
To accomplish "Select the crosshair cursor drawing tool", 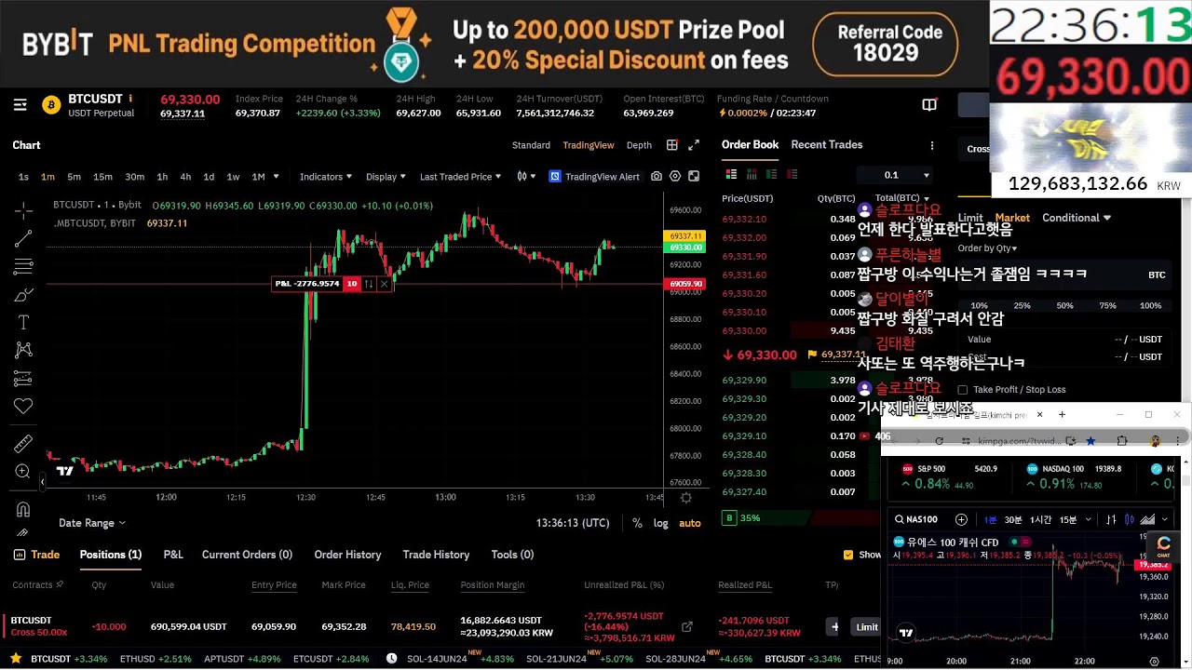I will [x=23, y=210].
